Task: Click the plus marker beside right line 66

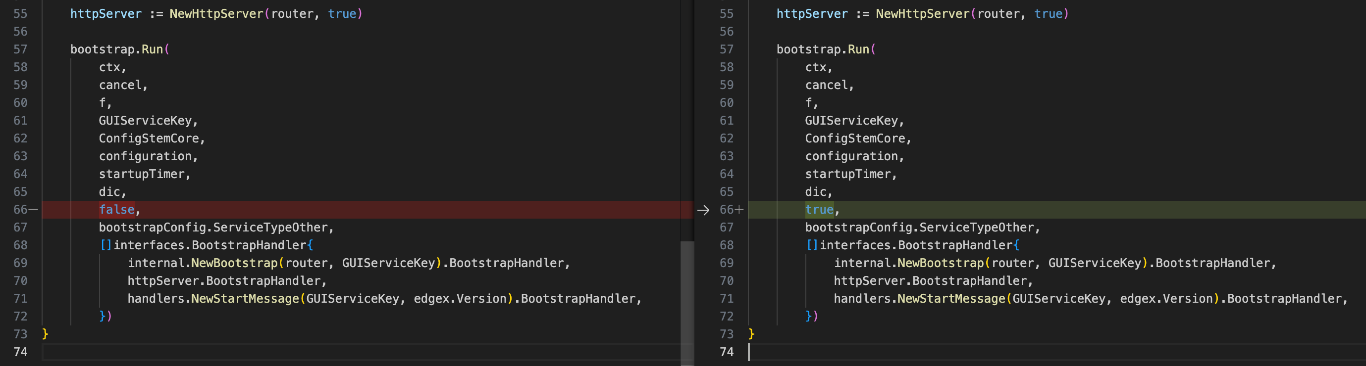Action: pos(739,210)
